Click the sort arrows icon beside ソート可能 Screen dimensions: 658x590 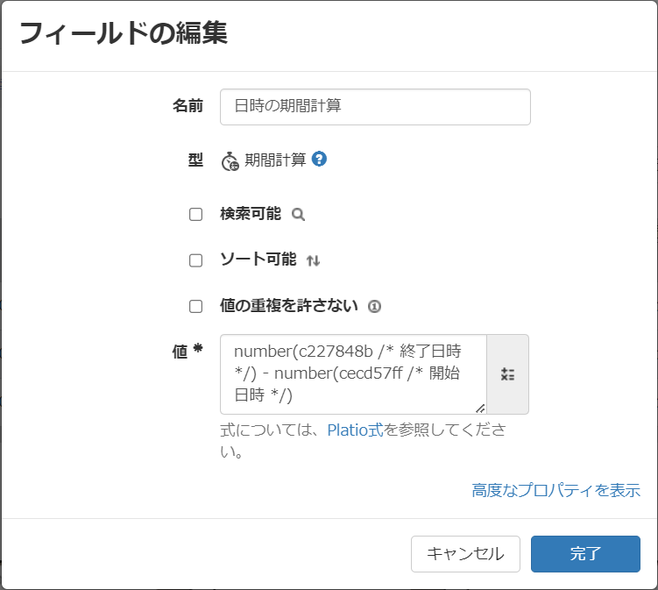(313, 260)
